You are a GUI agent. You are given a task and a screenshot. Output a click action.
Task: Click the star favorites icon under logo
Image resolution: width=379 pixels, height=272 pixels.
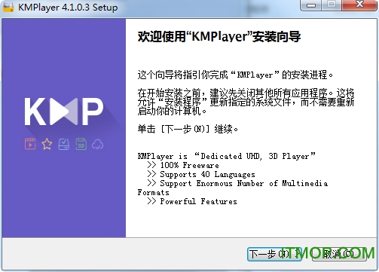point(47,144)
